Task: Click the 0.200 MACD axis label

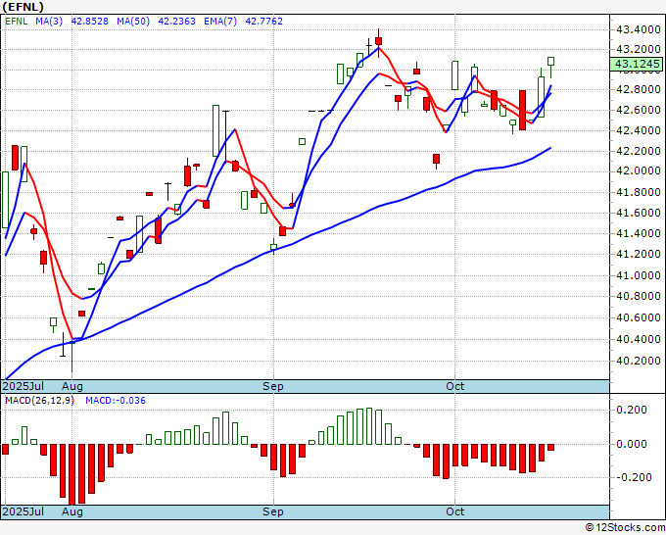Action: tap(631, 410)
